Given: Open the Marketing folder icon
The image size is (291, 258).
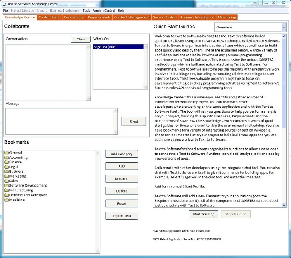Looking at the screenshot, I should (x=6, y=176).
